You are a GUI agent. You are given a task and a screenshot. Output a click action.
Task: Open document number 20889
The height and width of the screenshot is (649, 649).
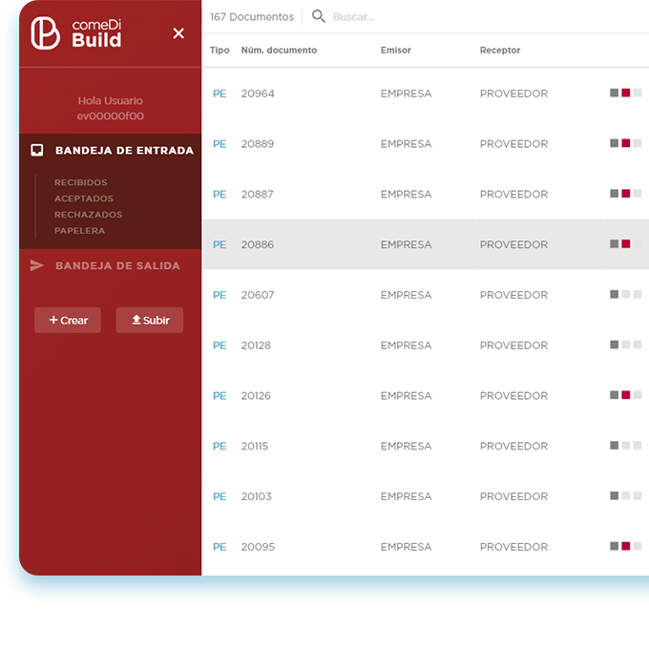pos(258,144)
